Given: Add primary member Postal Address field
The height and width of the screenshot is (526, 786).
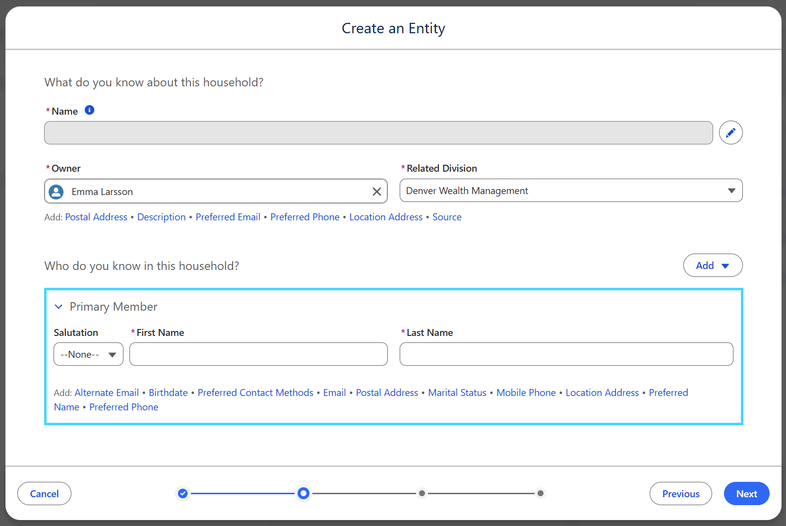Looking at the screenshot, I should click(x=387, y=393).
